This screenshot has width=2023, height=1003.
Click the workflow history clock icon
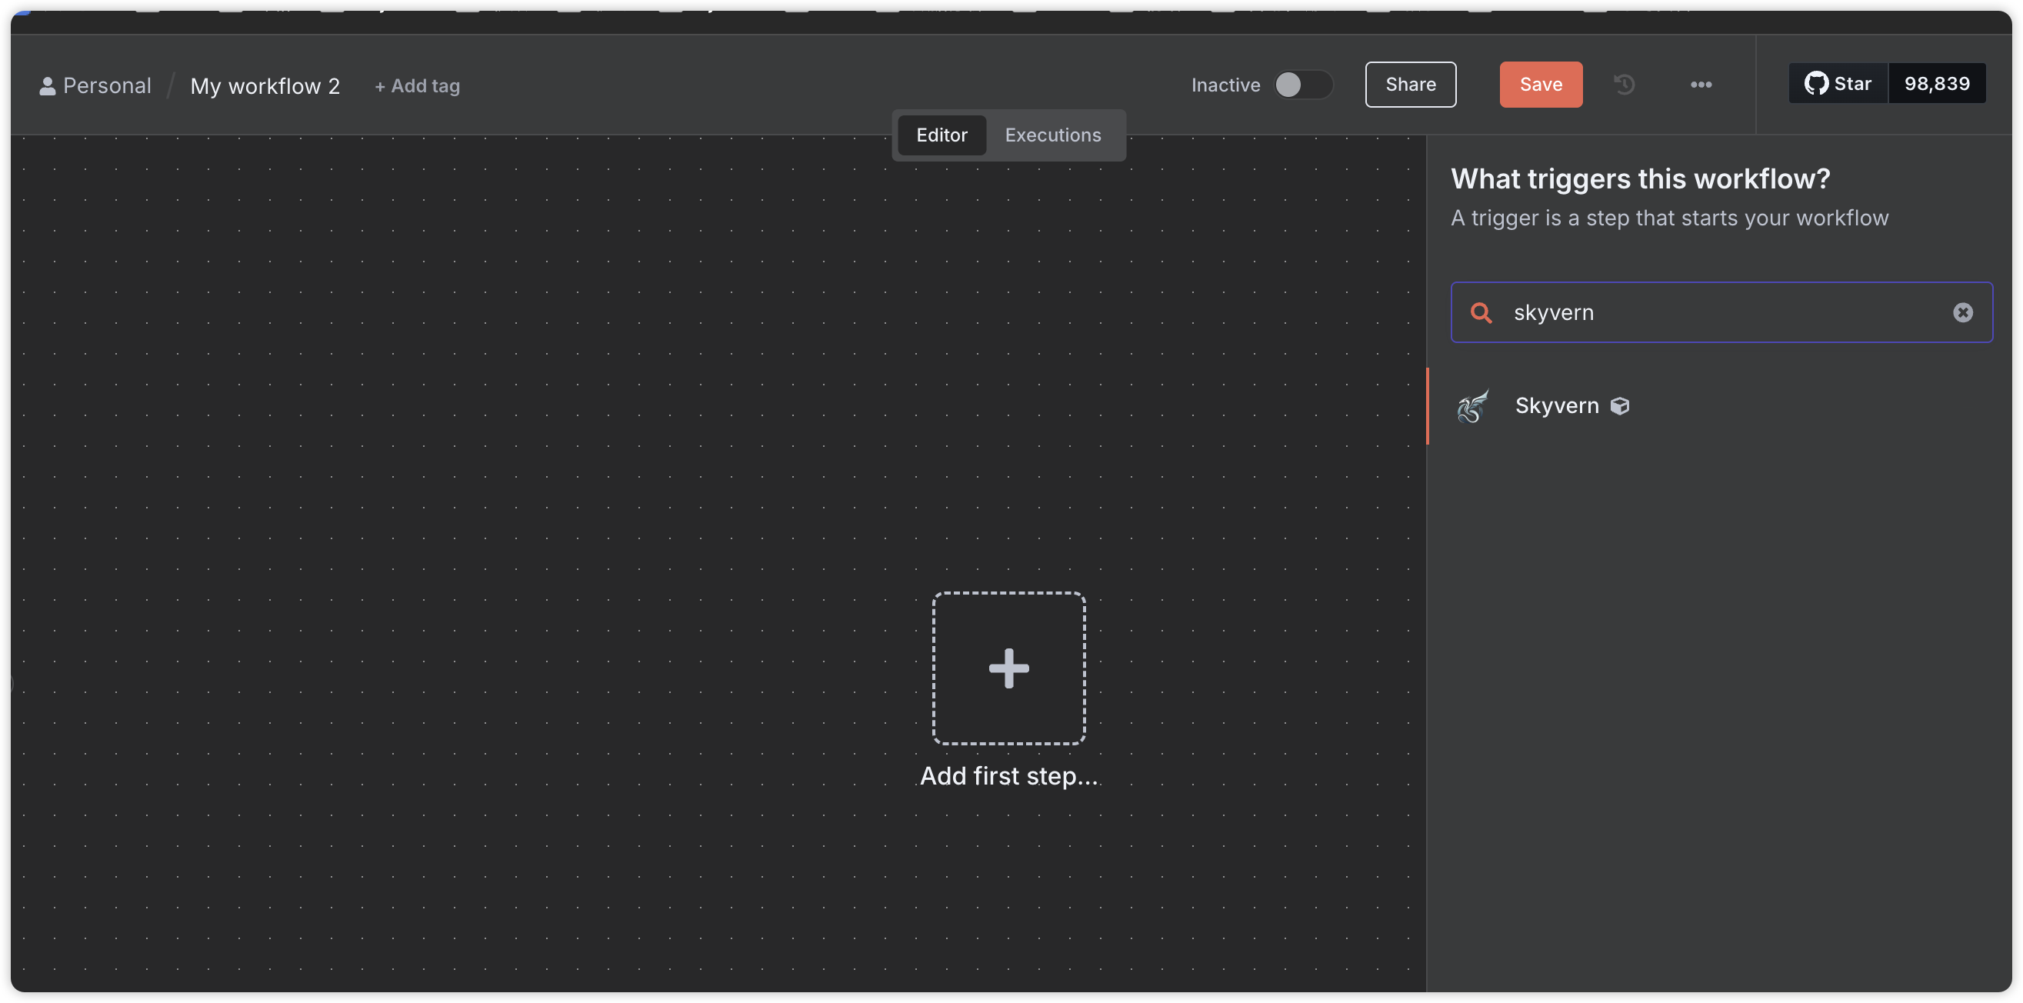[x=1624, y=84]
